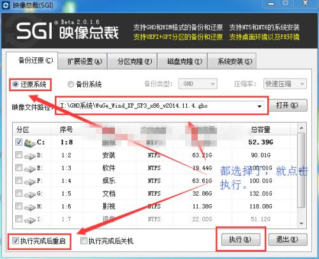Click the 90.01G total capacity cell
Viewport: 319px width, 259px height.
point(261,155)
